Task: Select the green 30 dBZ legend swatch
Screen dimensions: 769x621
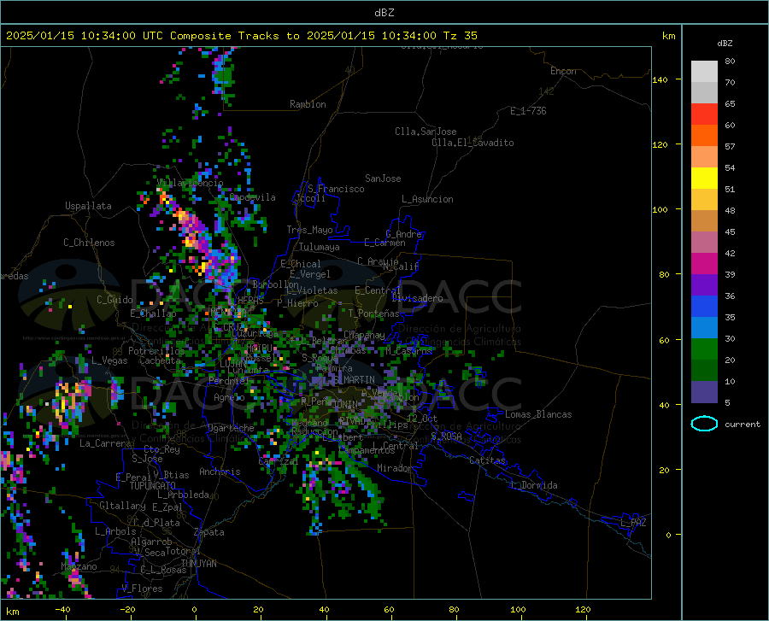Action: click(x=704, y=349)
